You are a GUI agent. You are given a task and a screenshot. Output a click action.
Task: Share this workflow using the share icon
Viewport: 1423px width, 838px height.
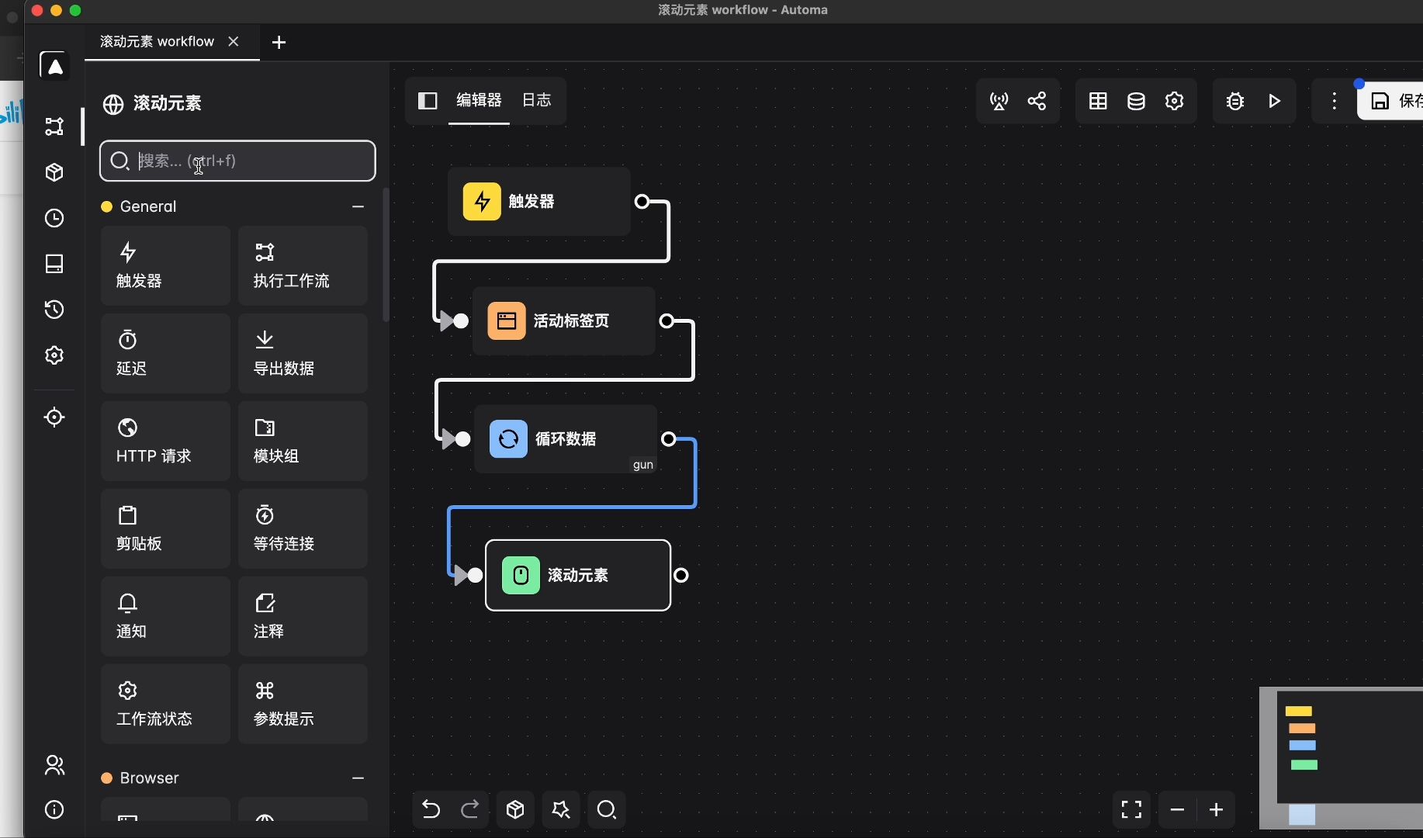(1038, 101)
